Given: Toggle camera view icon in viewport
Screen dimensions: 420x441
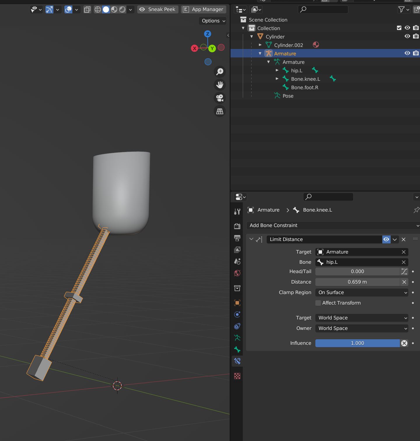Looking at the screenshot, I should click(x=220, y=98).
